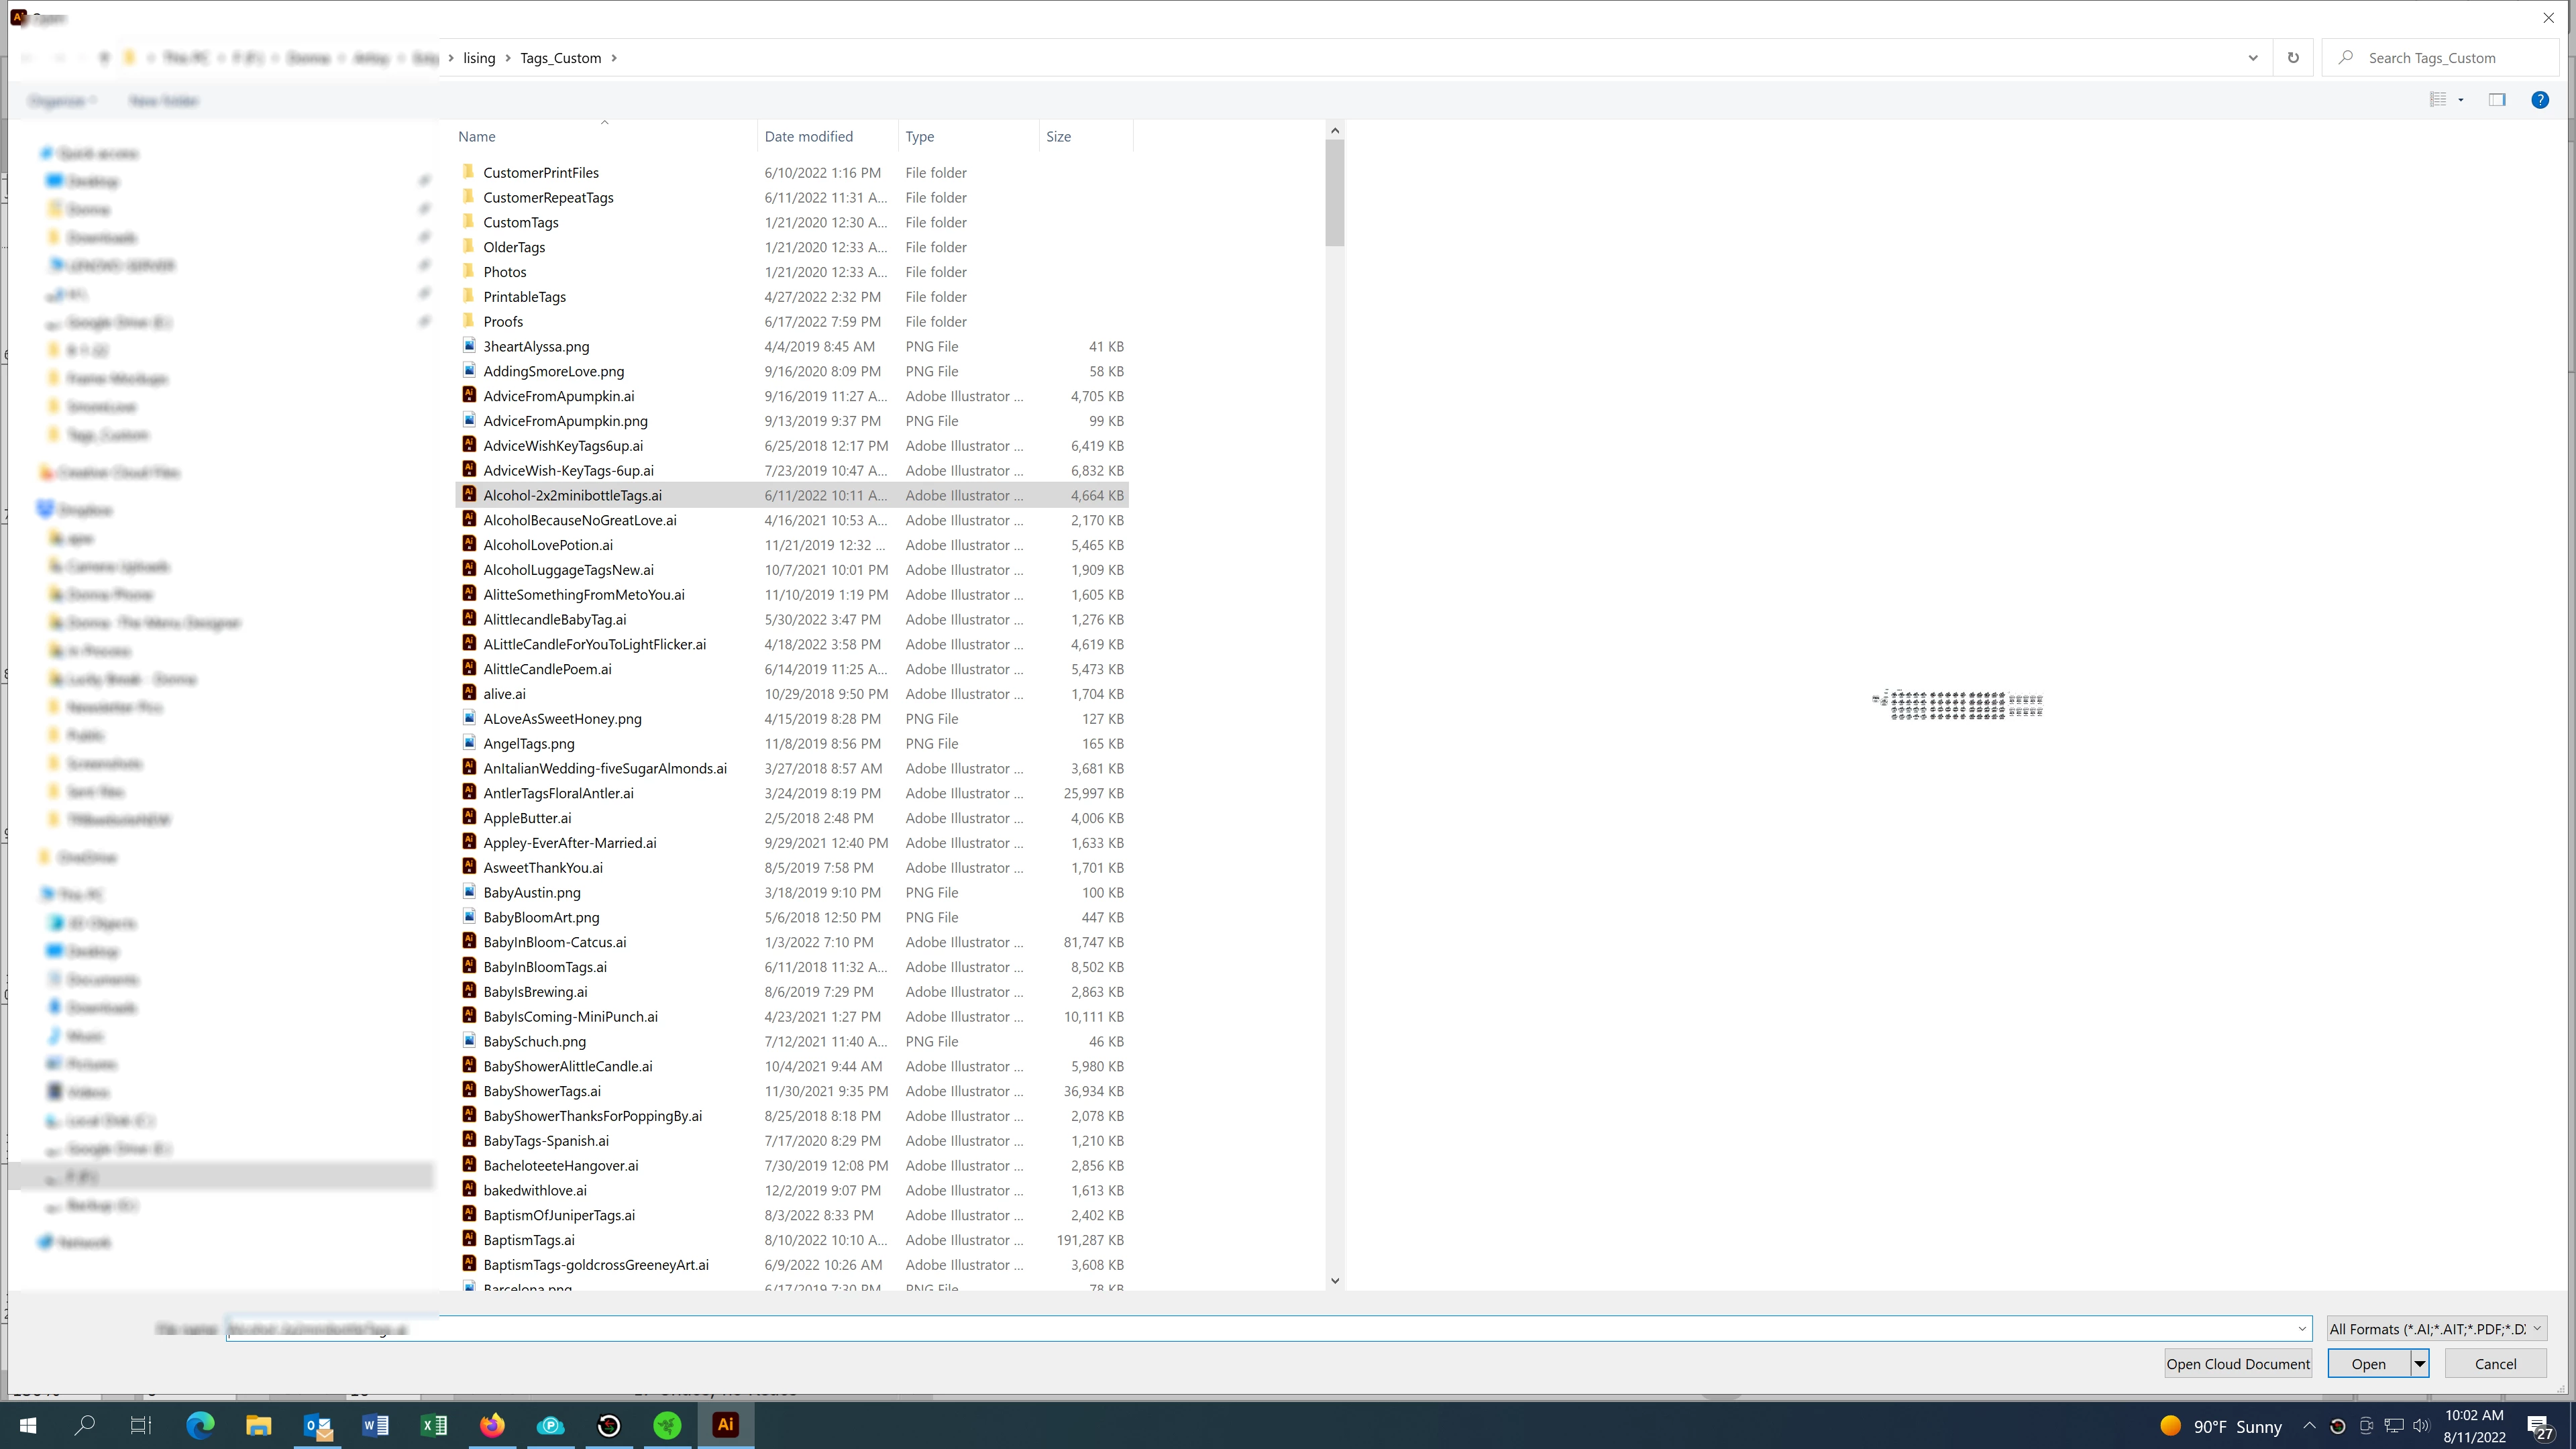Image resolution: width=2576 pixels, height=1449 pixels.
Task: Open the Outlook taskbar icon
Action: pyautogui.click(x=318, y=1425)
